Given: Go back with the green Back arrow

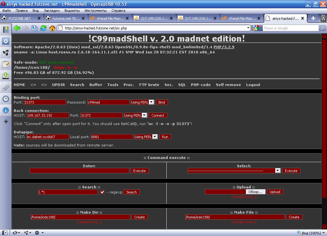Looking at the screenshot, I should [17, 28].
